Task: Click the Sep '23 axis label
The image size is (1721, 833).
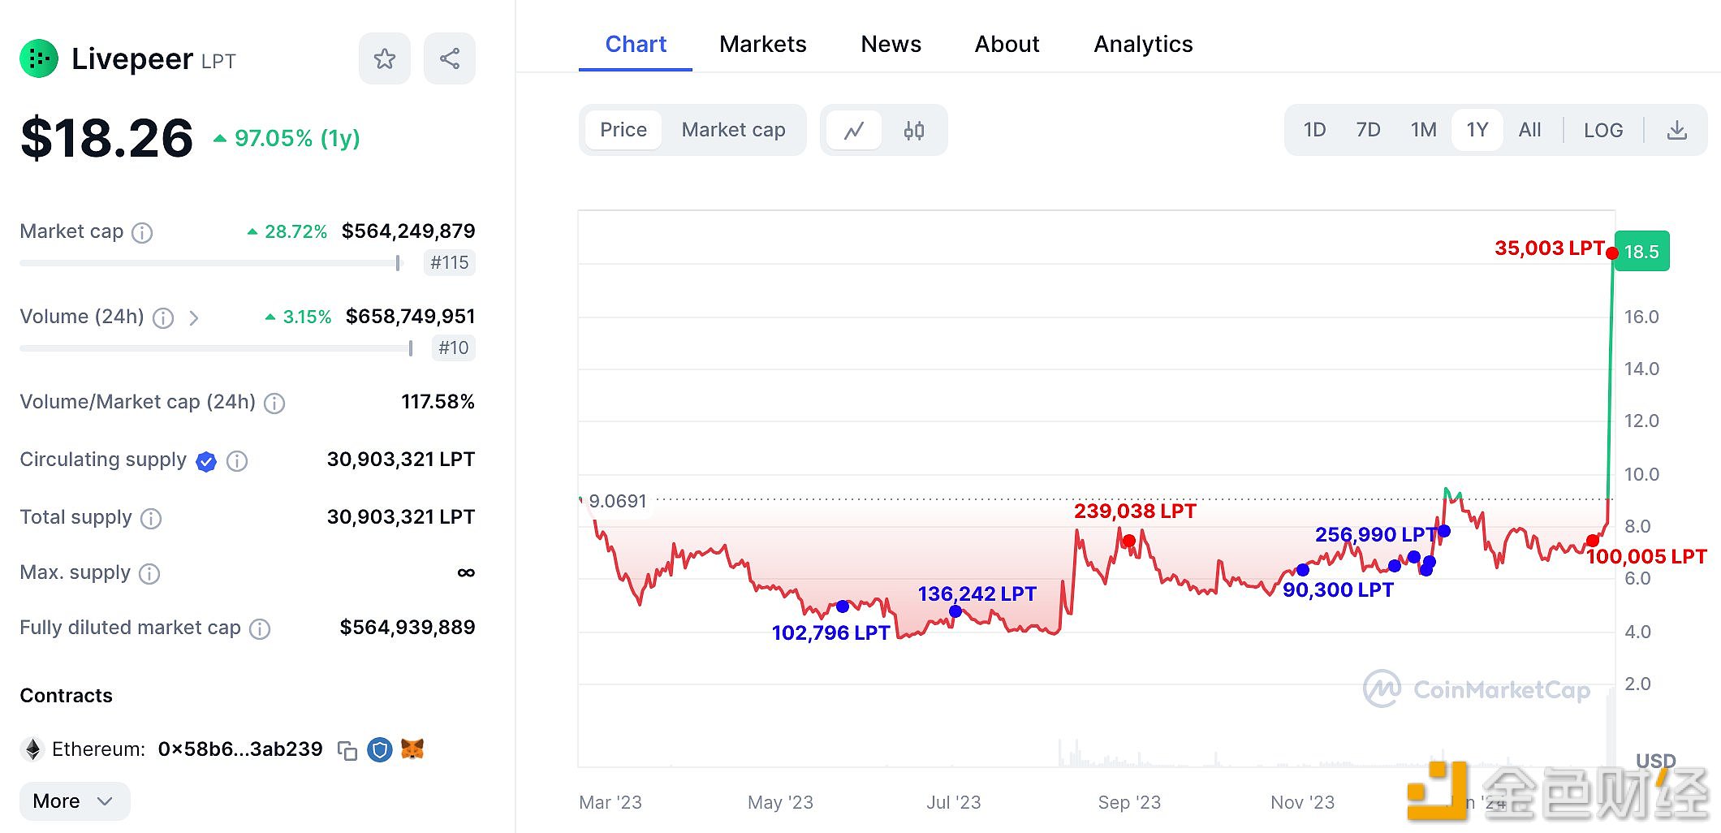Action: [x=1129, y=803]
